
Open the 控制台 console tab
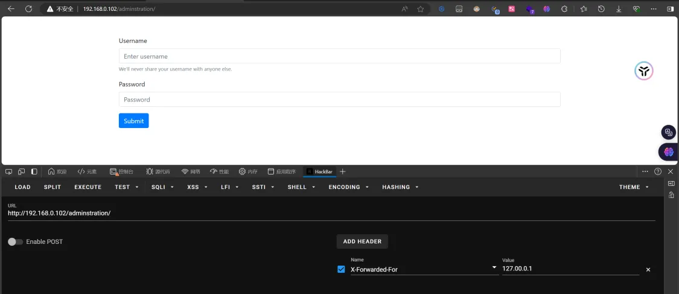tap(121, 171)
